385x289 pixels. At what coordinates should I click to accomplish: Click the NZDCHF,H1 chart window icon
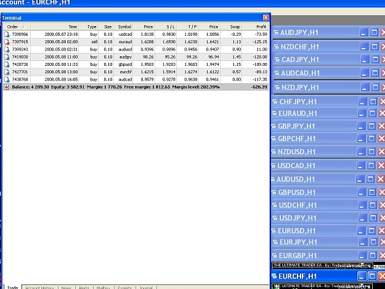pyautogui.click(x=277, y=46)
